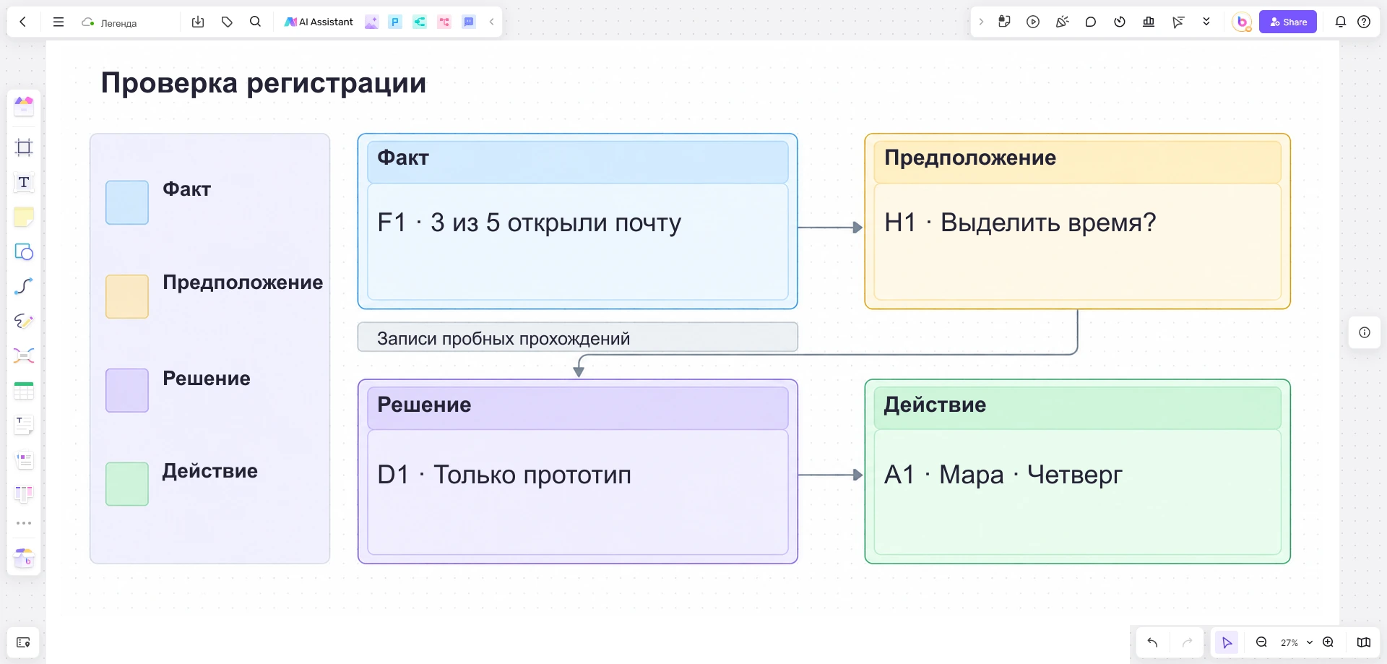The image size is (1387, 664).
Task: Open search with the magnifier icon
Action: [x=255, y=22]
